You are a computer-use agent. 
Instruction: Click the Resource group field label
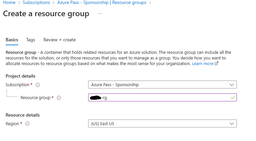pyautogui.click(x=35, y=98)
